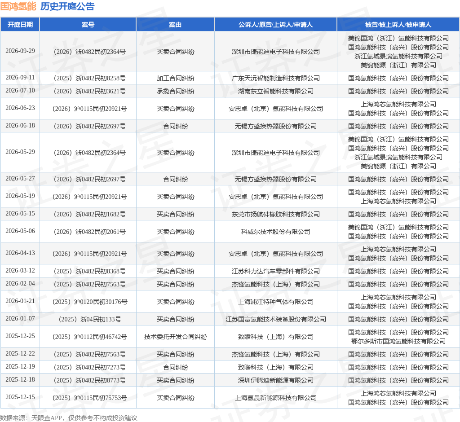Viewport: 460px width, 422px height.
Task: Open case (2025)浙0482民初8258号
Action: 89,78
